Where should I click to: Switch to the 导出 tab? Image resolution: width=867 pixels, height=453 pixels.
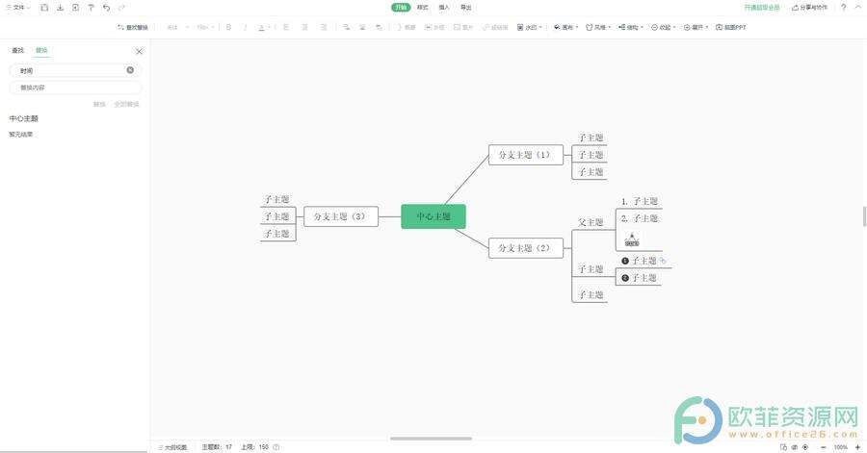[x=466, y=7]
